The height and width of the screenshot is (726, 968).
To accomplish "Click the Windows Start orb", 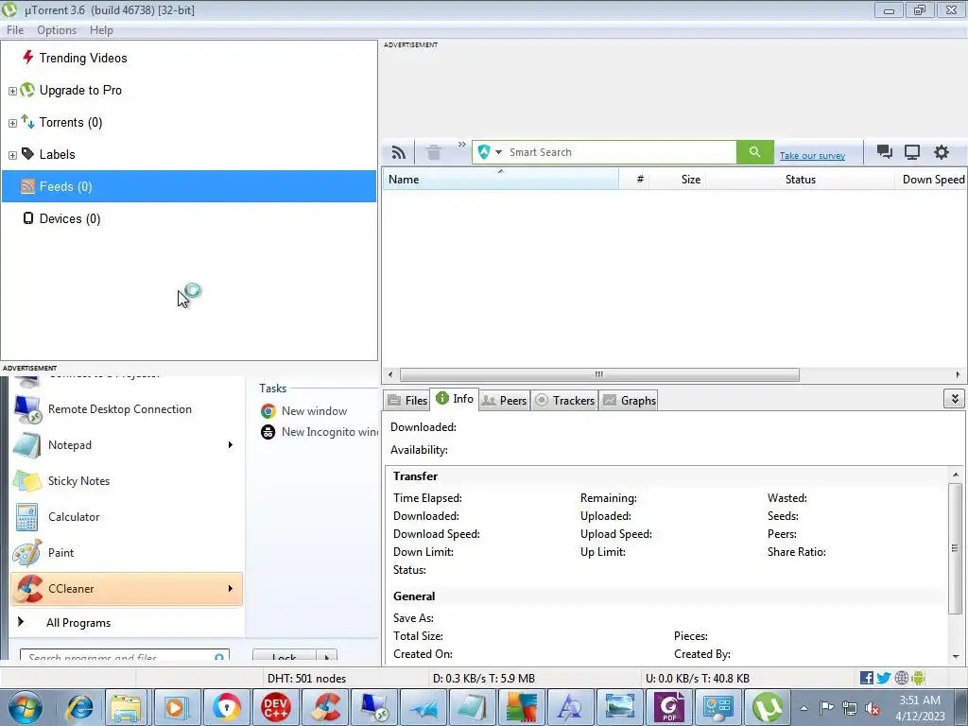I will (25, 707).
